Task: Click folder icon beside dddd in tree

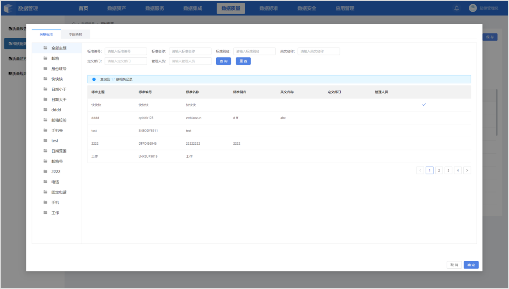Action: pos(46,110)
